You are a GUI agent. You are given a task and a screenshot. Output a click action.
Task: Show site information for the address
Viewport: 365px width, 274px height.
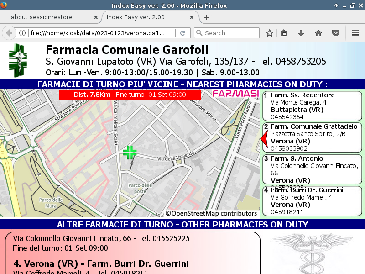pos(22,33)
